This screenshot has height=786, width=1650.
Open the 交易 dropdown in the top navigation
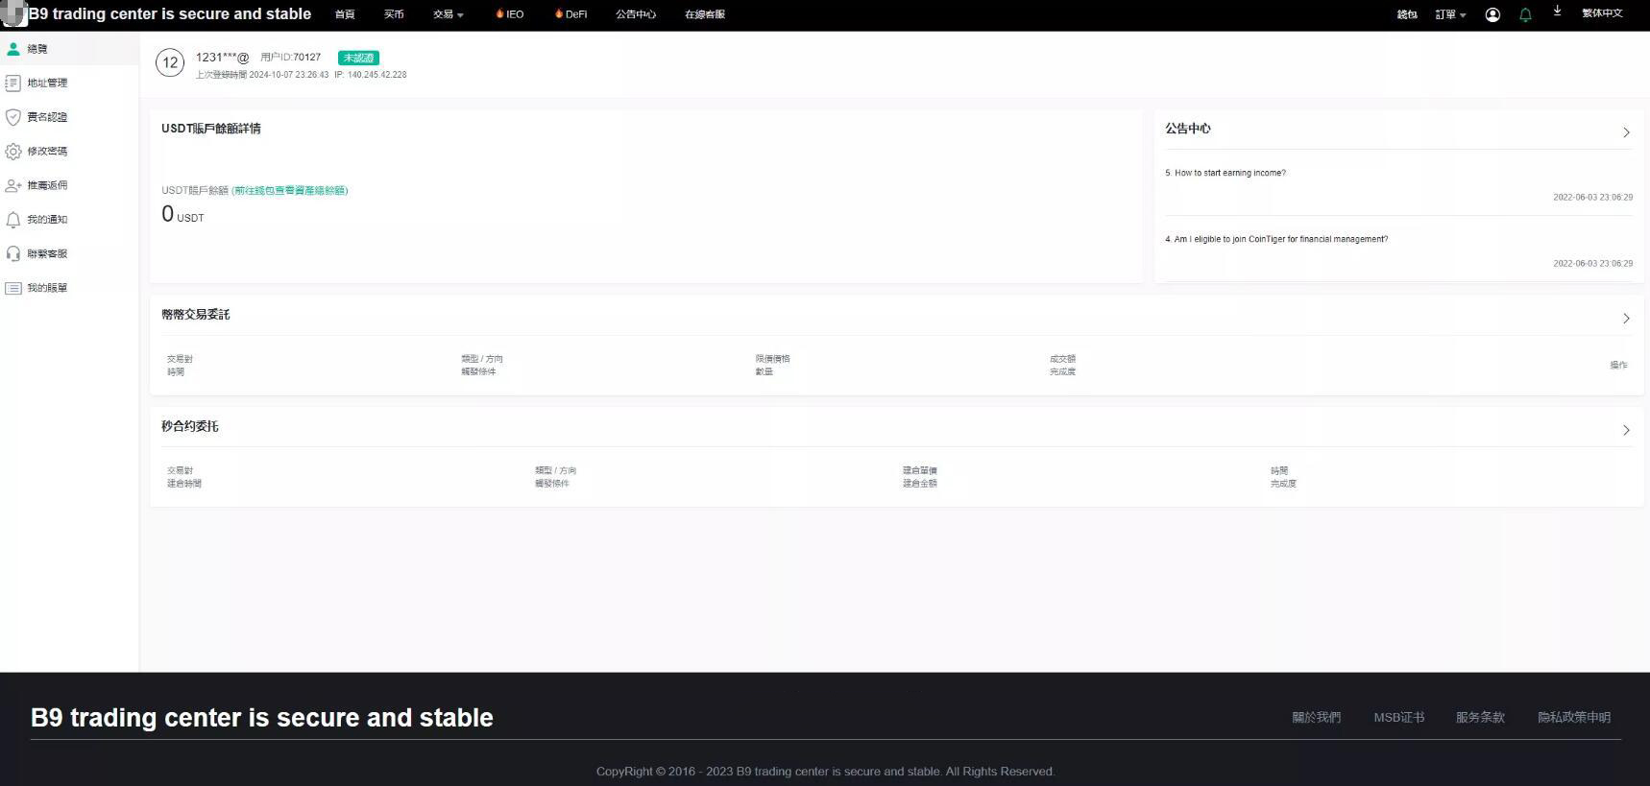448,14
